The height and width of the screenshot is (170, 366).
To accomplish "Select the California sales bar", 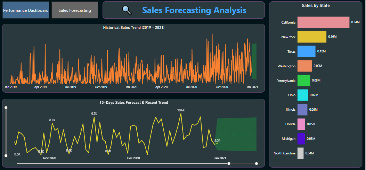I will (x=323, y=22).
